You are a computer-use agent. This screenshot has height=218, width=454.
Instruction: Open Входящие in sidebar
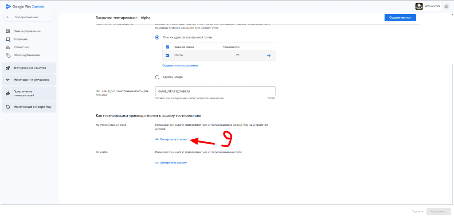tap(20, 39)
